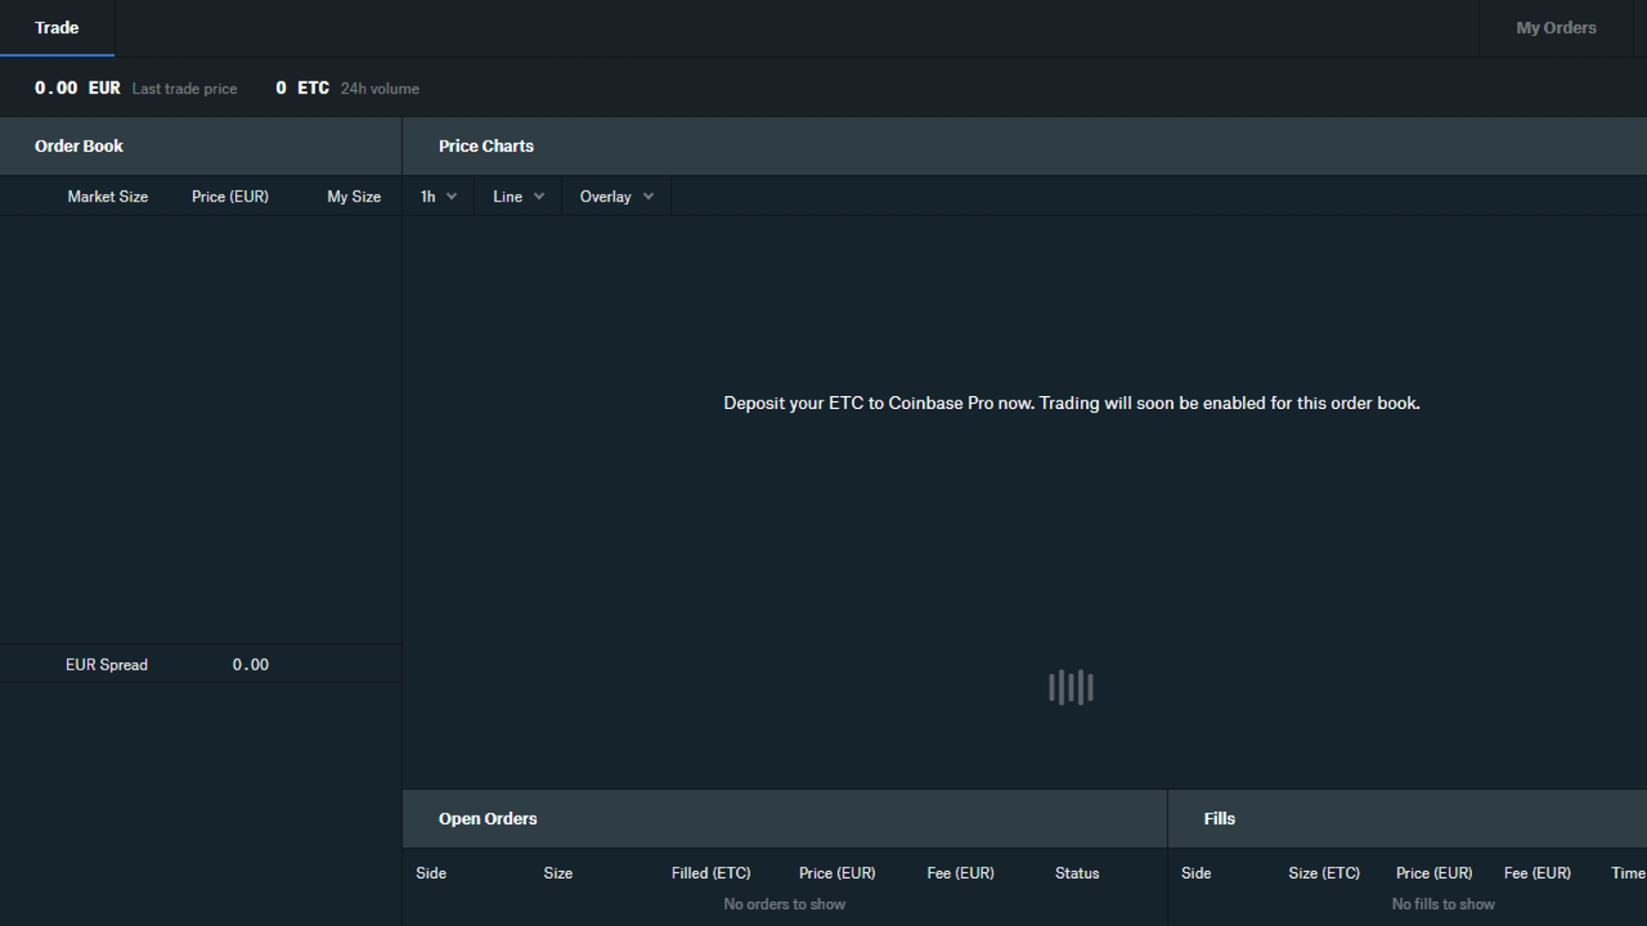This screenshot has height=926, width=1647.
Task: Click the Order Book panel header
Action: tap(79, 146)
